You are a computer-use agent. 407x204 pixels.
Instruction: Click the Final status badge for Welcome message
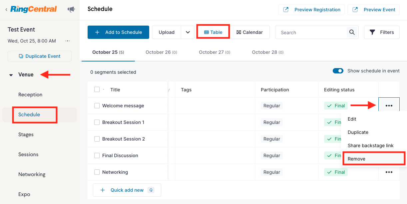coord(336,106)
